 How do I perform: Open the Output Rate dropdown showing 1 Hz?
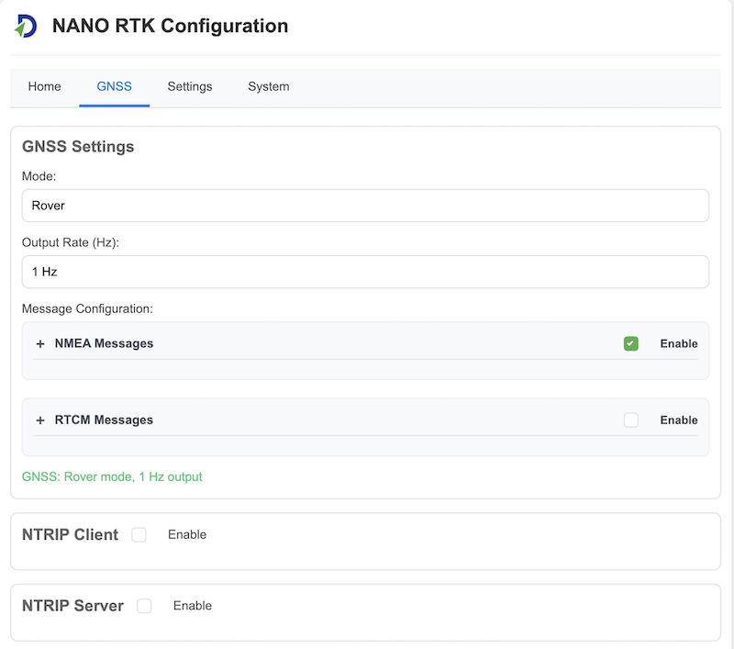pos(365,272)
